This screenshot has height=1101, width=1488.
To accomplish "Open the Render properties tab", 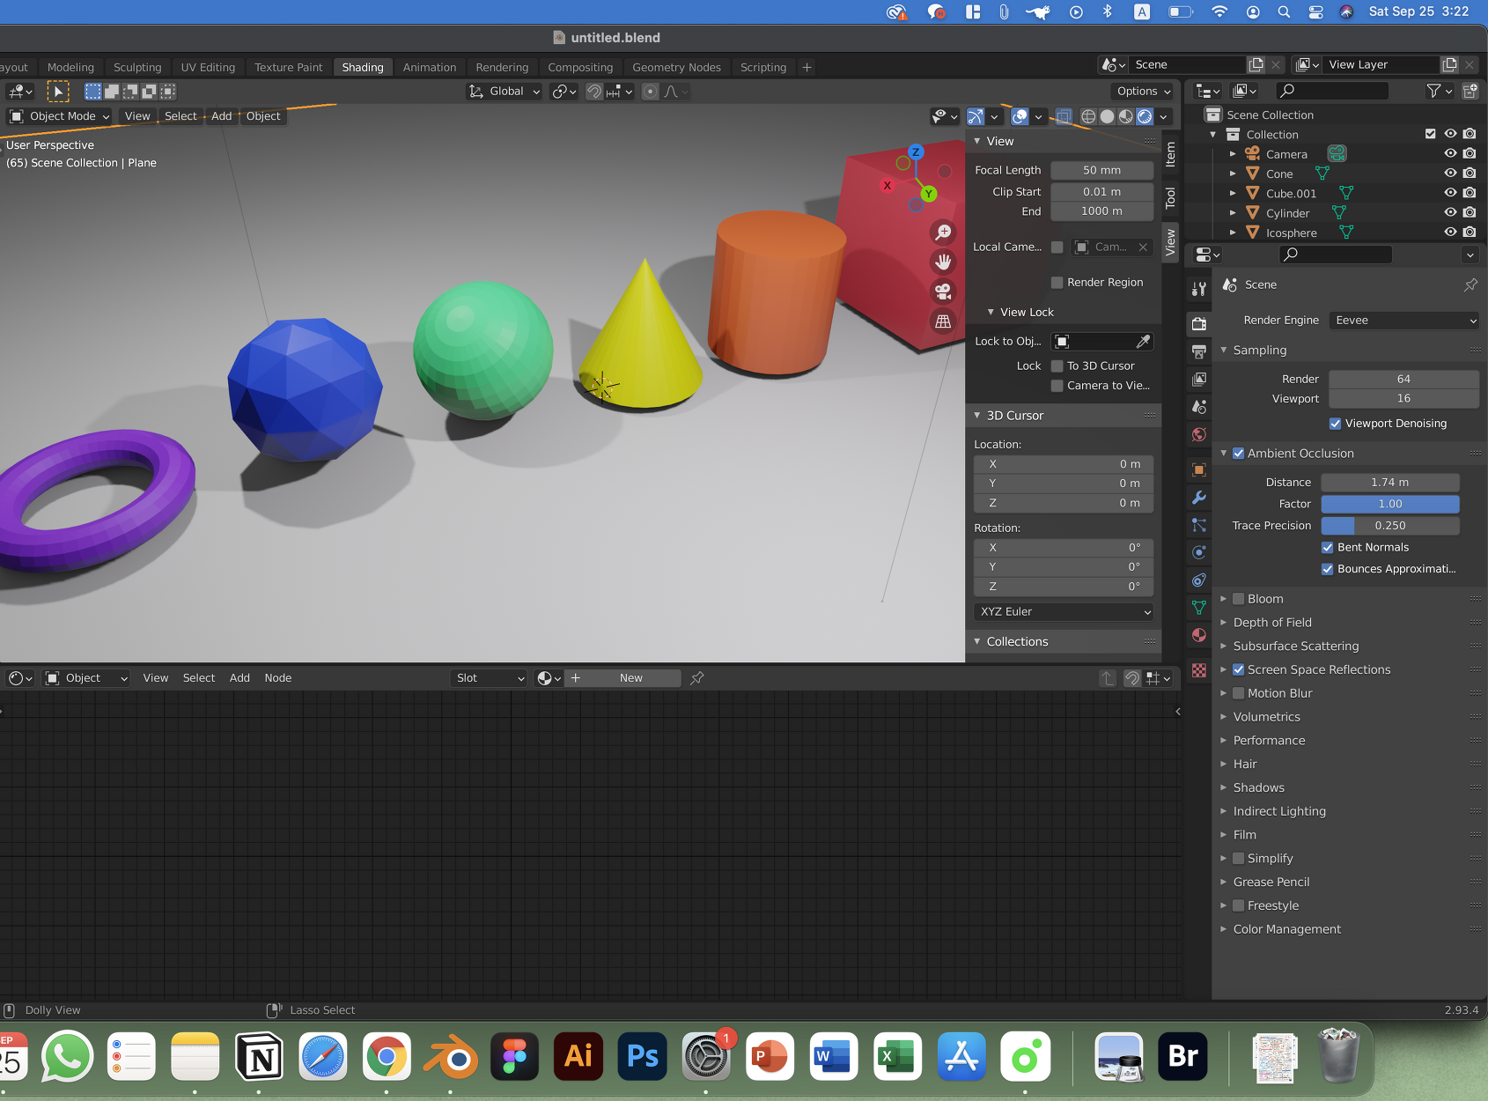I will coord(1198,323).
